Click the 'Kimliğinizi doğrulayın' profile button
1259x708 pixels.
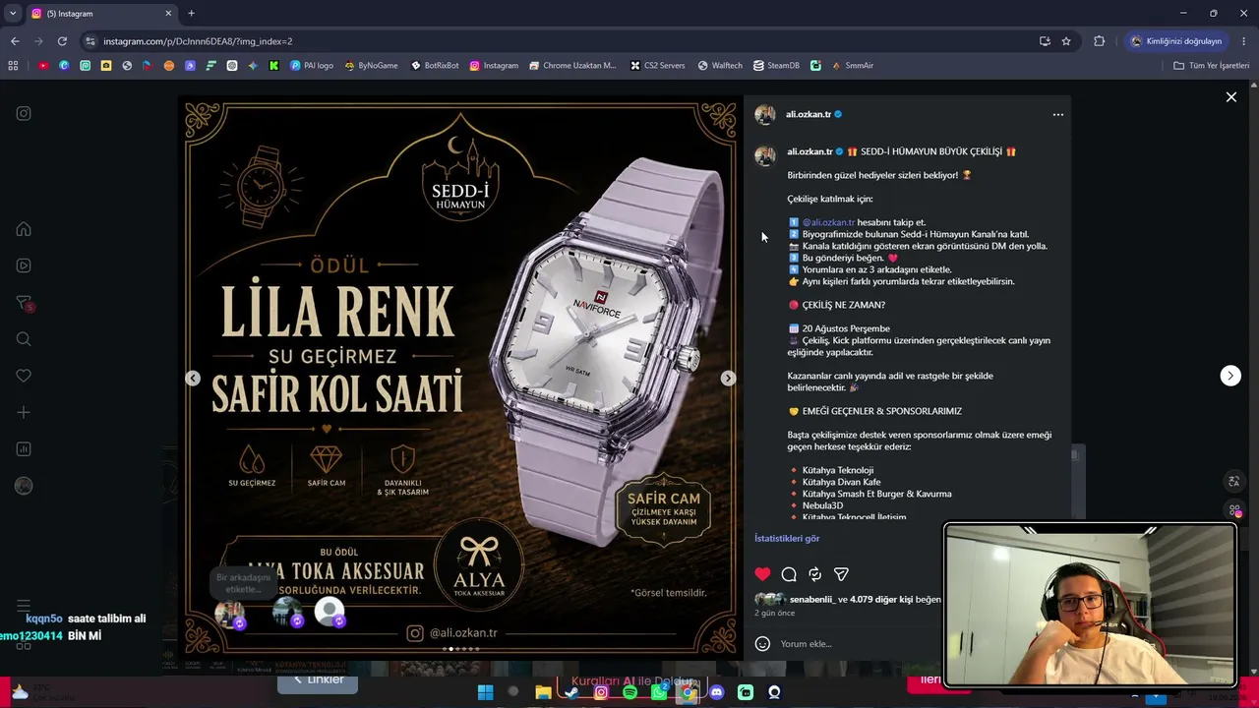click(x=1176, y=41)
